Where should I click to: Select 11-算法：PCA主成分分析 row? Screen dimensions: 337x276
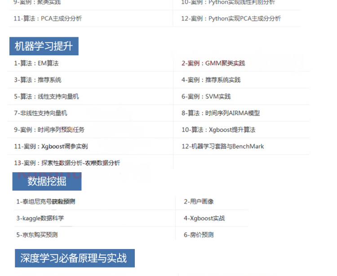(x=48, y=18)
